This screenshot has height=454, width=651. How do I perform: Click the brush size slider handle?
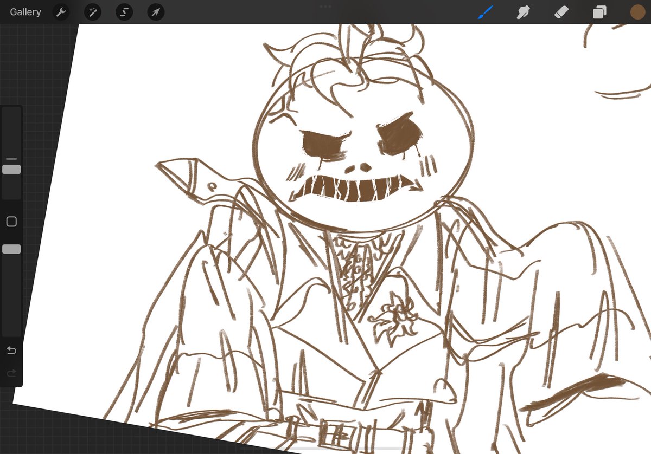(11, 170)
